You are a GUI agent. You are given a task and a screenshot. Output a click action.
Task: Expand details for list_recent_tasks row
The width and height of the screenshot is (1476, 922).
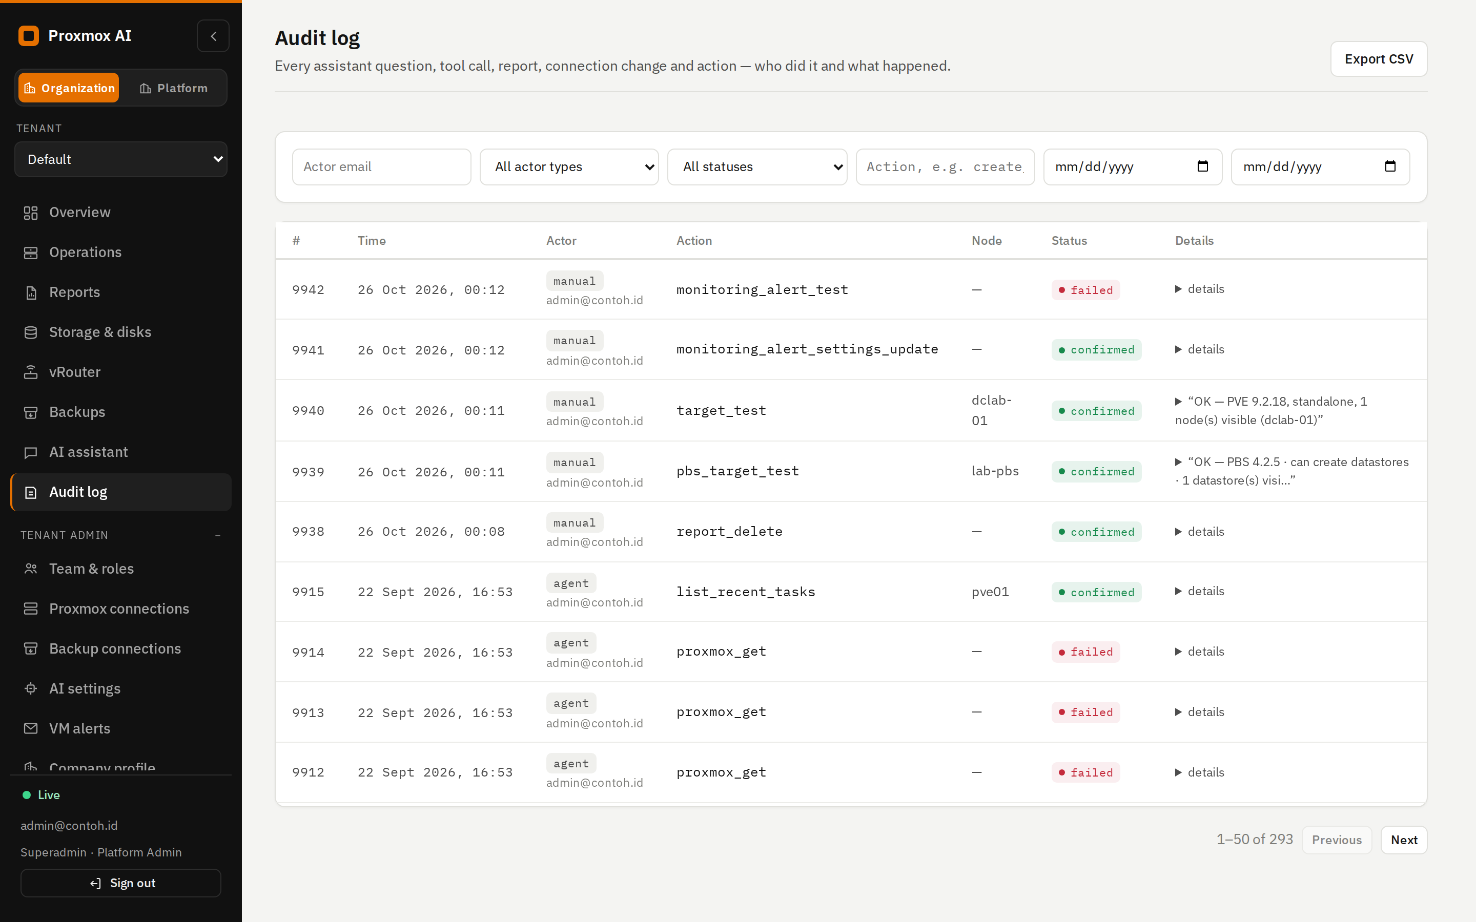tap(1199, 592)
